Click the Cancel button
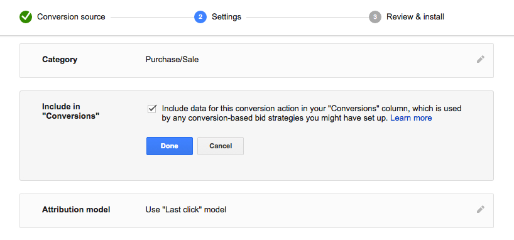Screen dimensions: 514x240 (221, 146)
